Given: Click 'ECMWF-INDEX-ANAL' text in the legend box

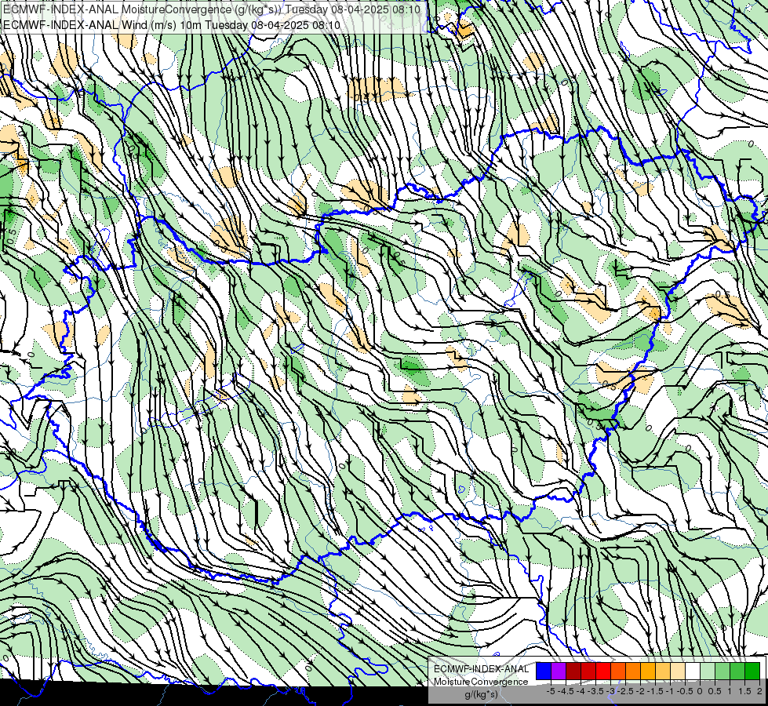Looking at the screenshot, I should 482,669.
